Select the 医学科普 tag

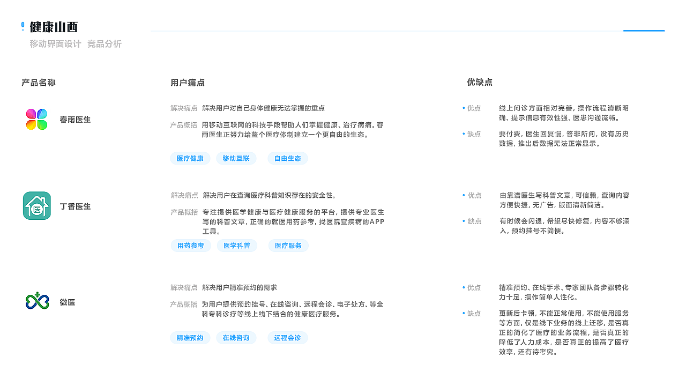point(237,246)
